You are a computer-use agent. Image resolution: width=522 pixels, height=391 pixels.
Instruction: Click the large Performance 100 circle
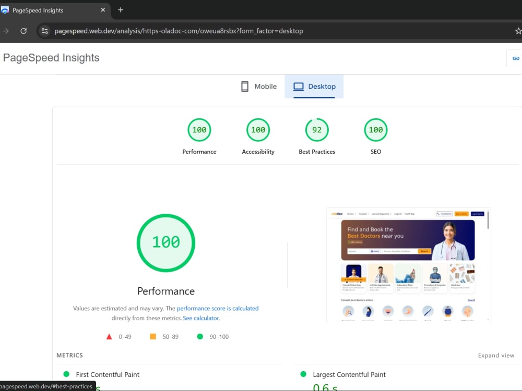coord(166,243)
